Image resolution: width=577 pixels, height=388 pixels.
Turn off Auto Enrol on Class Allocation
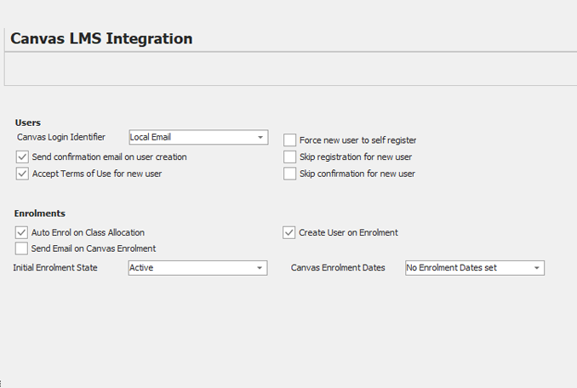(22, 232)
